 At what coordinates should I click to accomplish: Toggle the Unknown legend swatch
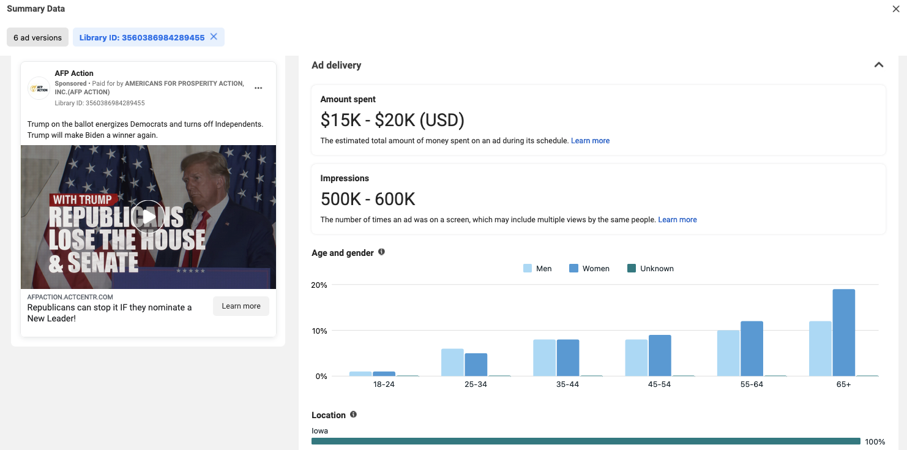point(632,268)
